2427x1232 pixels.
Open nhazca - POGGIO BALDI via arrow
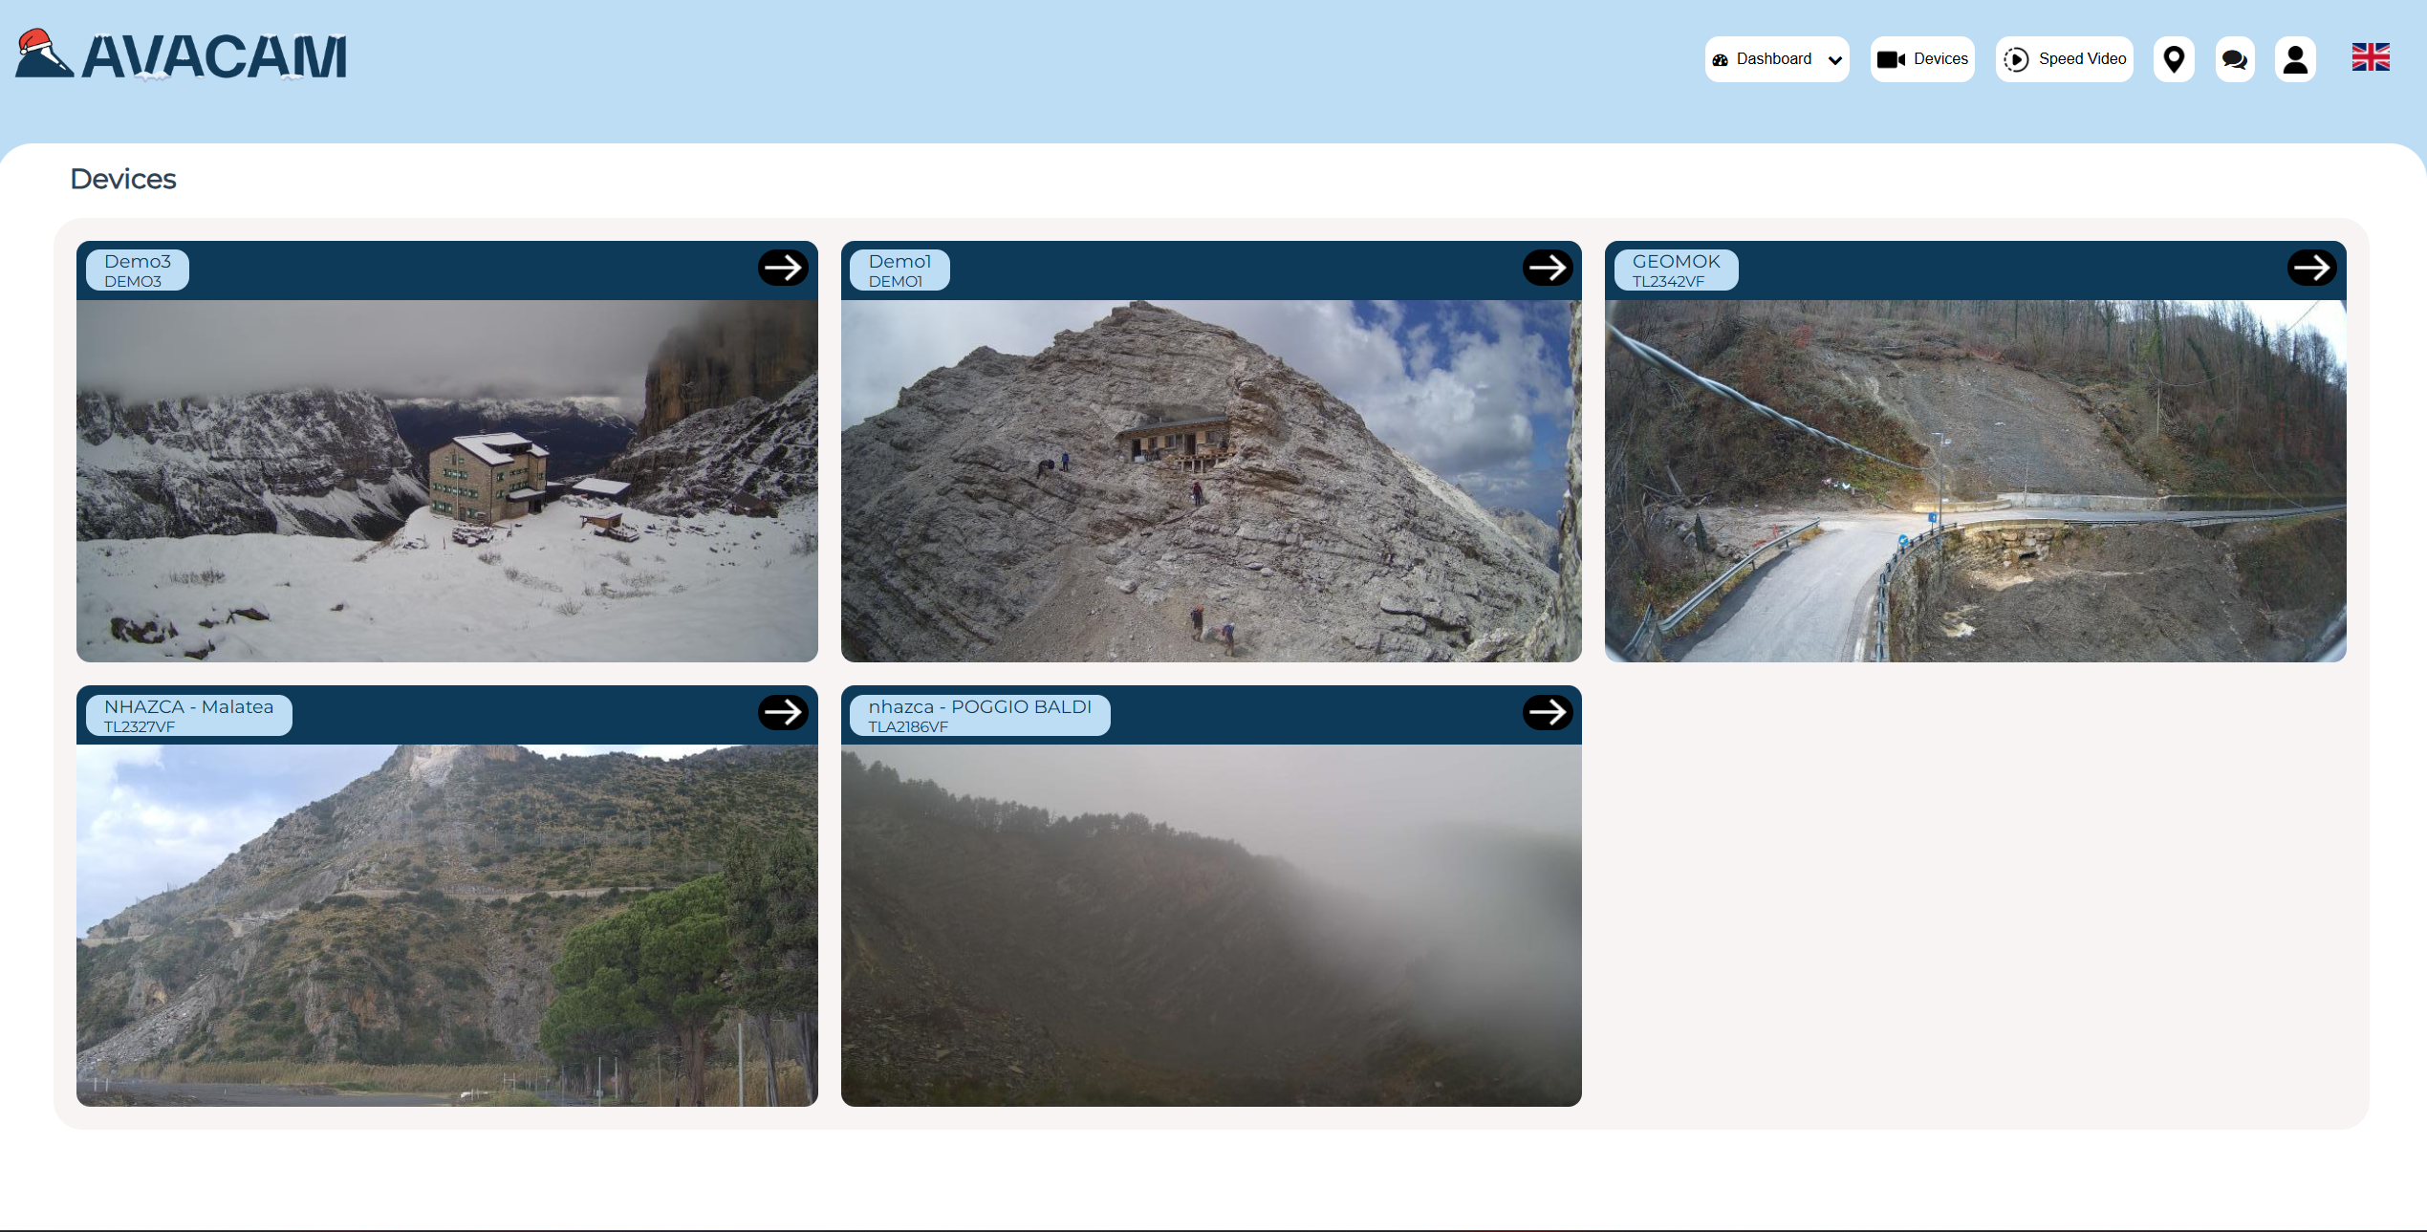pos(1547,712)
